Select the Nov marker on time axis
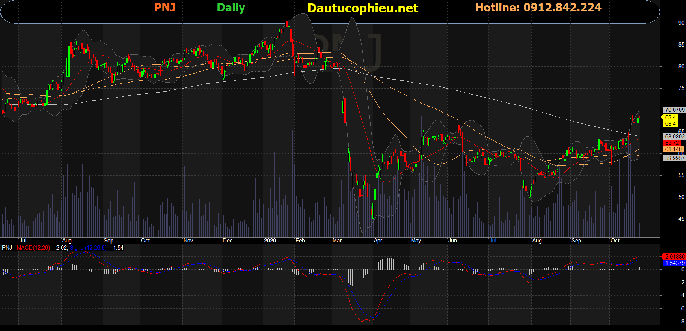 (x=188, y=241)
